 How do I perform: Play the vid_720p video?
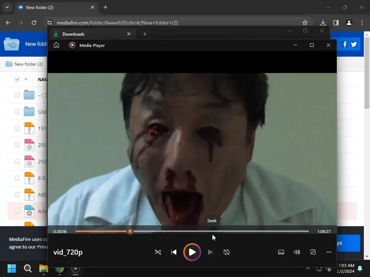click(192, 252)
